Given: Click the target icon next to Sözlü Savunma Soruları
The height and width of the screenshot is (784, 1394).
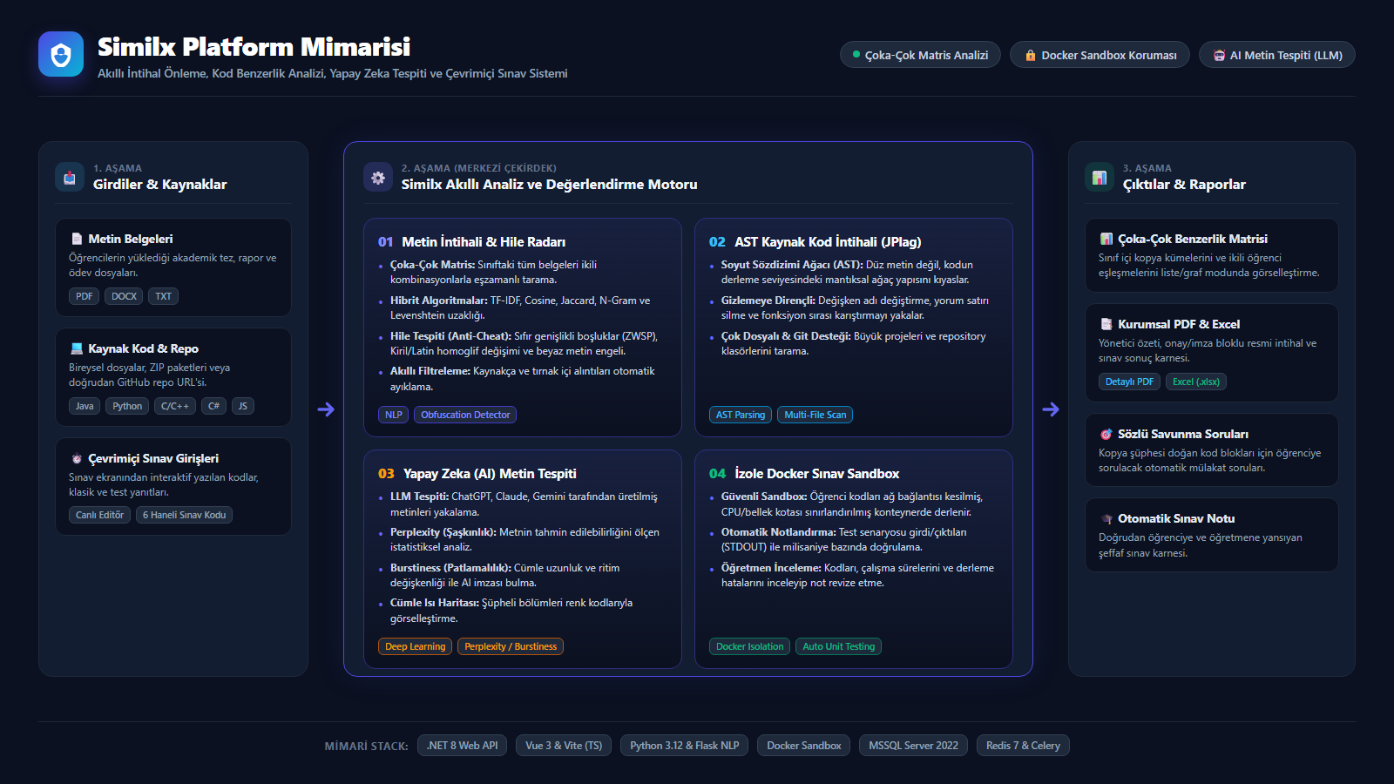Looking at the screenshot, I should pos(1106,434).
